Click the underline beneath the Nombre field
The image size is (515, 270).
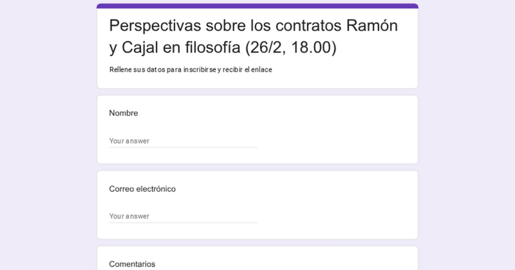tap(183, 147)
